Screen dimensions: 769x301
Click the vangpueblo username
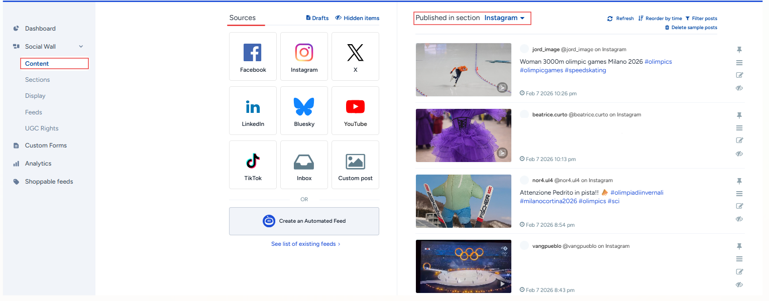(x=546, y=246)
